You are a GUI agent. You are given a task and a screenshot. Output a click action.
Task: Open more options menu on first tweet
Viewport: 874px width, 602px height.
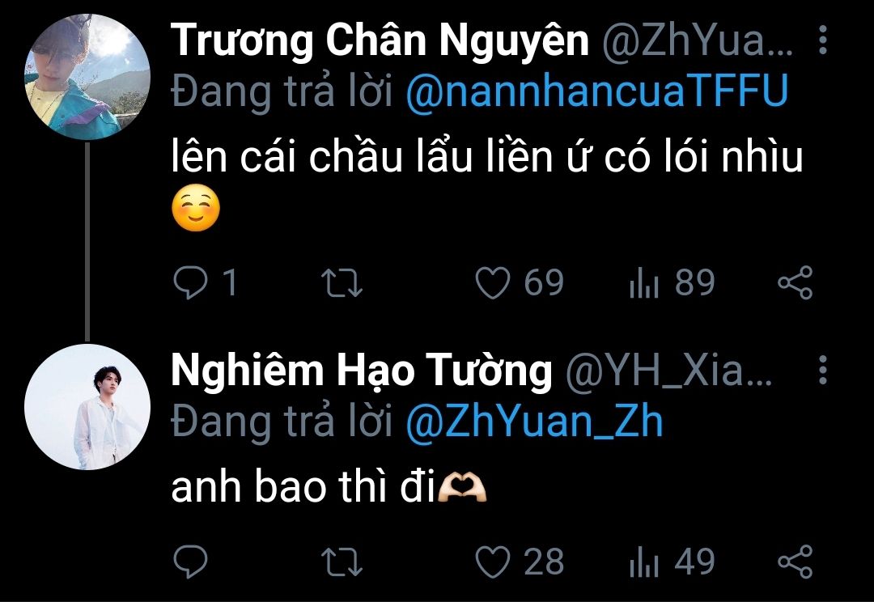tap(823, 40)
